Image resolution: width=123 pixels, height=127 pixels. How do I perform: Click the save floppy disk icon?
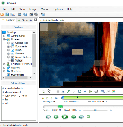7,15
